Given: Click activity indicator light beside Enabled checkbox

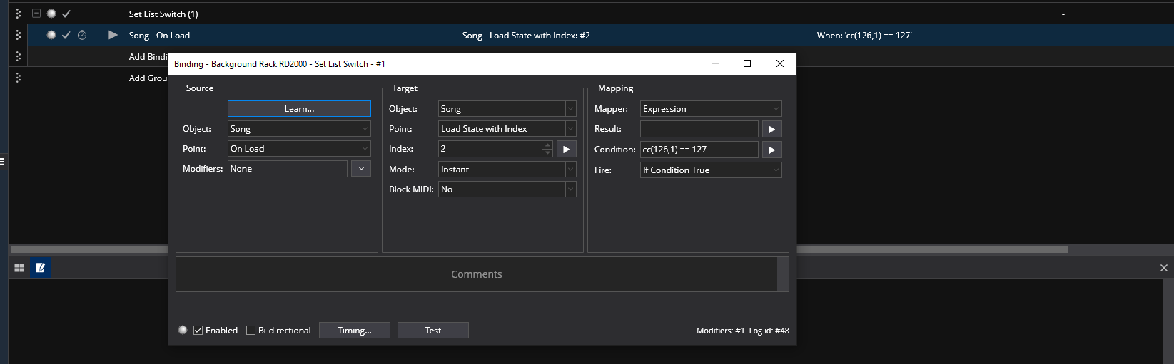Looking at the screenshot, I should pos(183,330).
